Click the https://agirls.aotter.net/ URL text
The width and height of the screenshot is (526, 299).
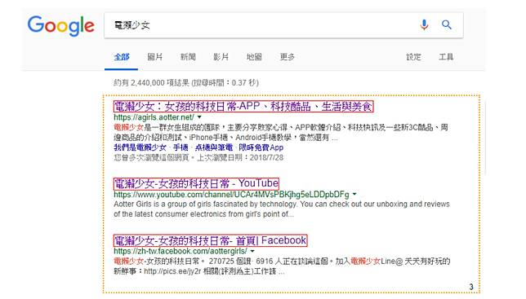154,117
